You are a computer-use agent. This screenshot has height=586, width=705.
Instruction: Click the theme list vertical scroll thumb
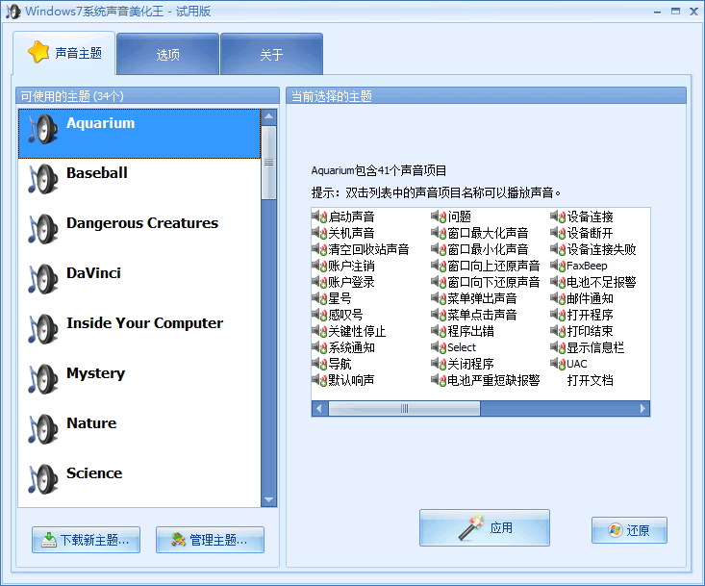click(x=269, y=163)
